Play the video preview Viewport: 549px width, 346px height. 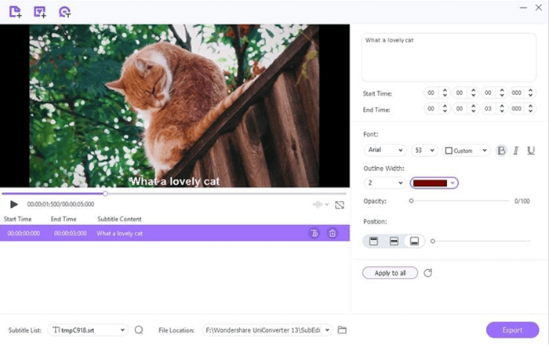(13, 204)
